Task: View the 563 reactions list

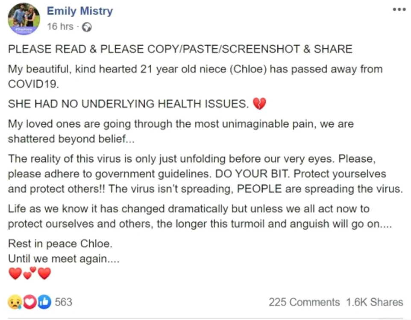Action: 63,302
